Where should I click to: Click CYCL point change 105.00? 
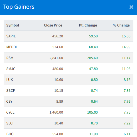(x=92, y=112)
